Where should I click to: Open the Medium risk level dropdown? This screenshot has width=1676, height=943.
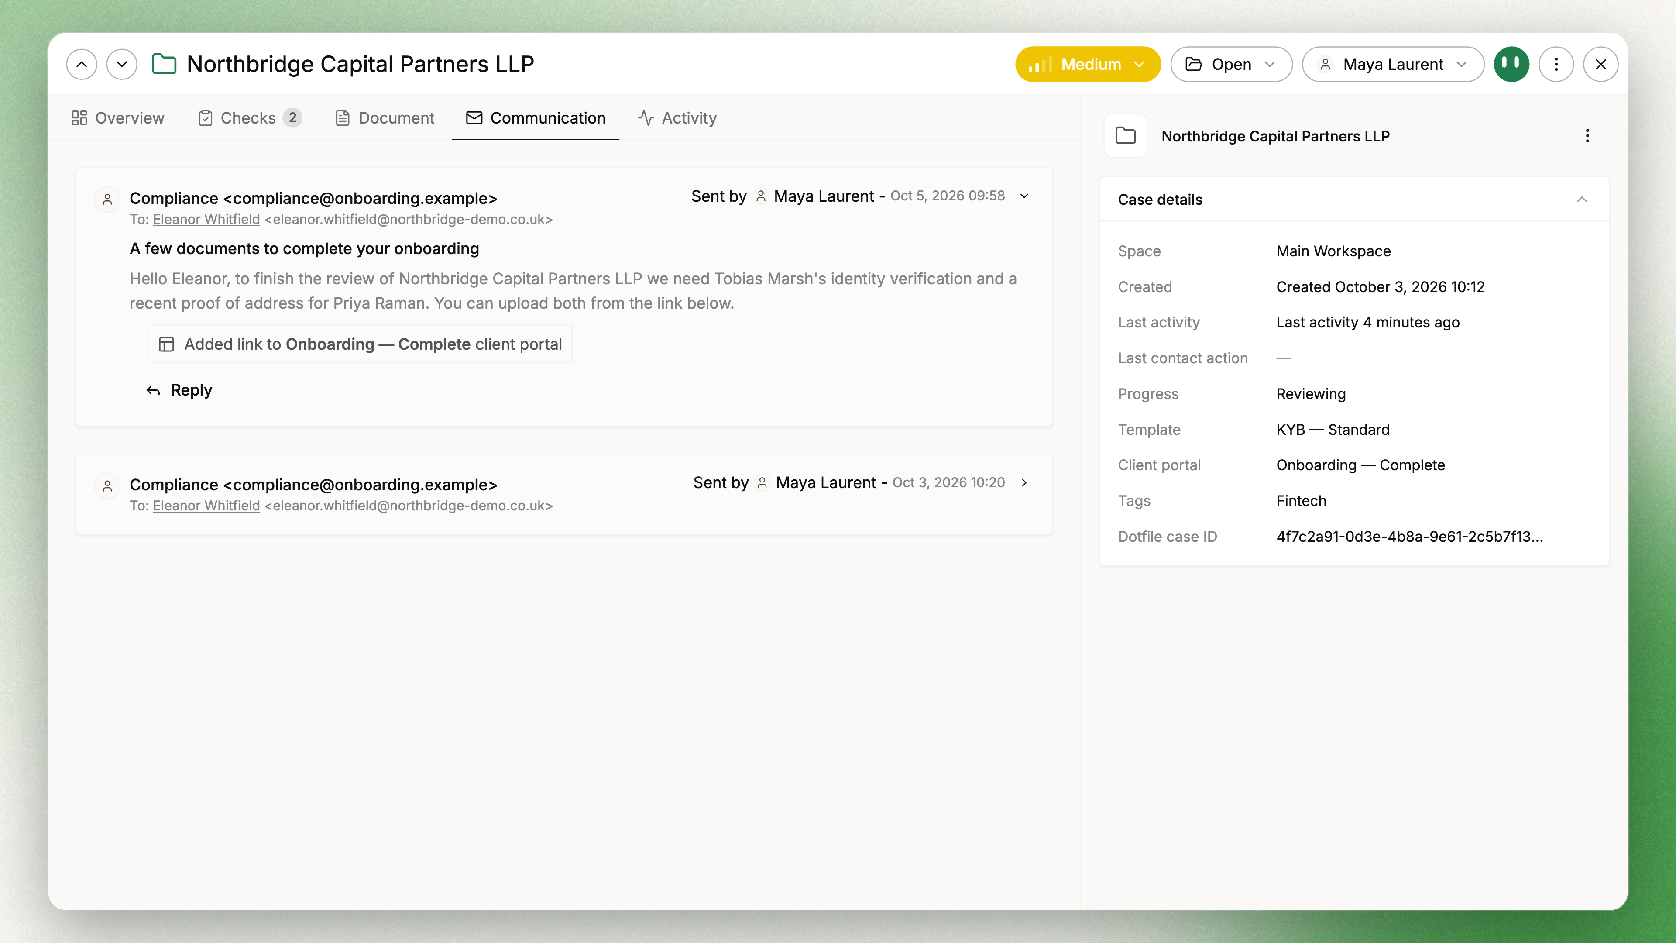click(x=1088, y=65)
